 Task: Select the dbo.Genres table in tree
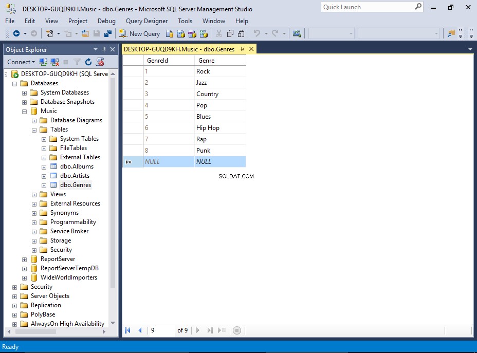pos(76,185)
